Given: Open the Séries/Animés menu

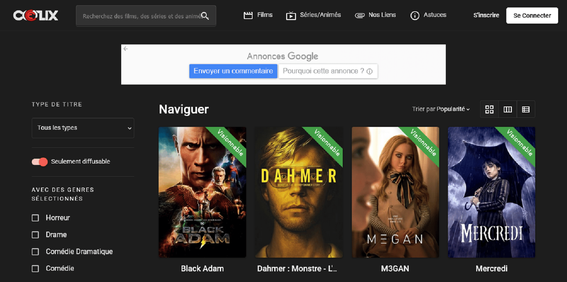Looking at the screenshot, I should point(313,15).
